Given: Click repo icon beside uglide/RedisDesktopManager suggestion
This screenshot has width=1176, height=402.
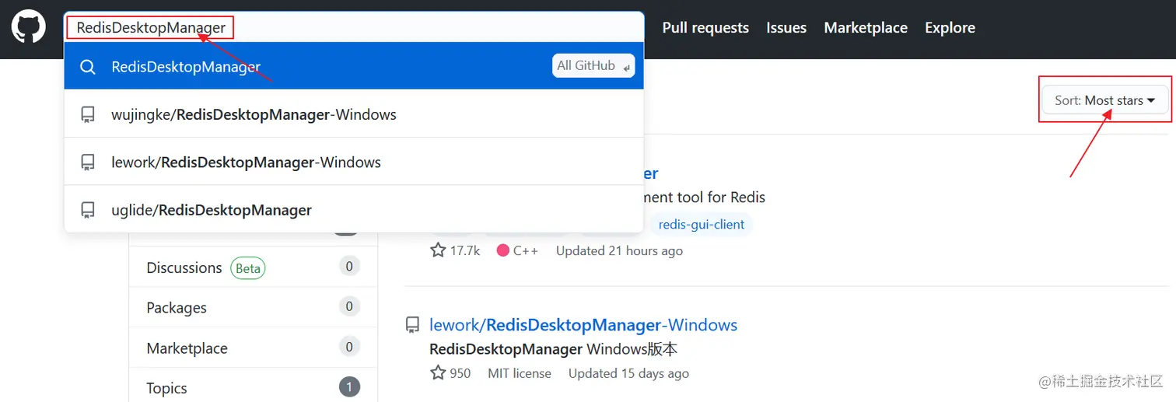Looking at the screenshot, I should pos(88,210).
